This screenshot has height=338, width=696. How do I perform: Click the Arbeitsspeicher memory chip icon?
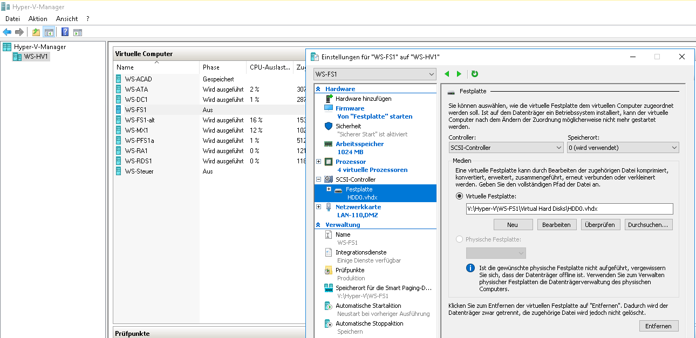(329, 144)
